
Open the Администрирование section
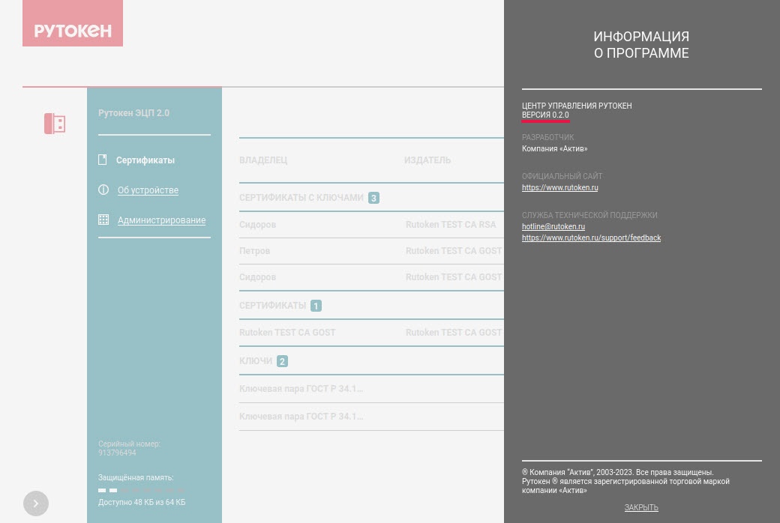click(x=161, y=220)
